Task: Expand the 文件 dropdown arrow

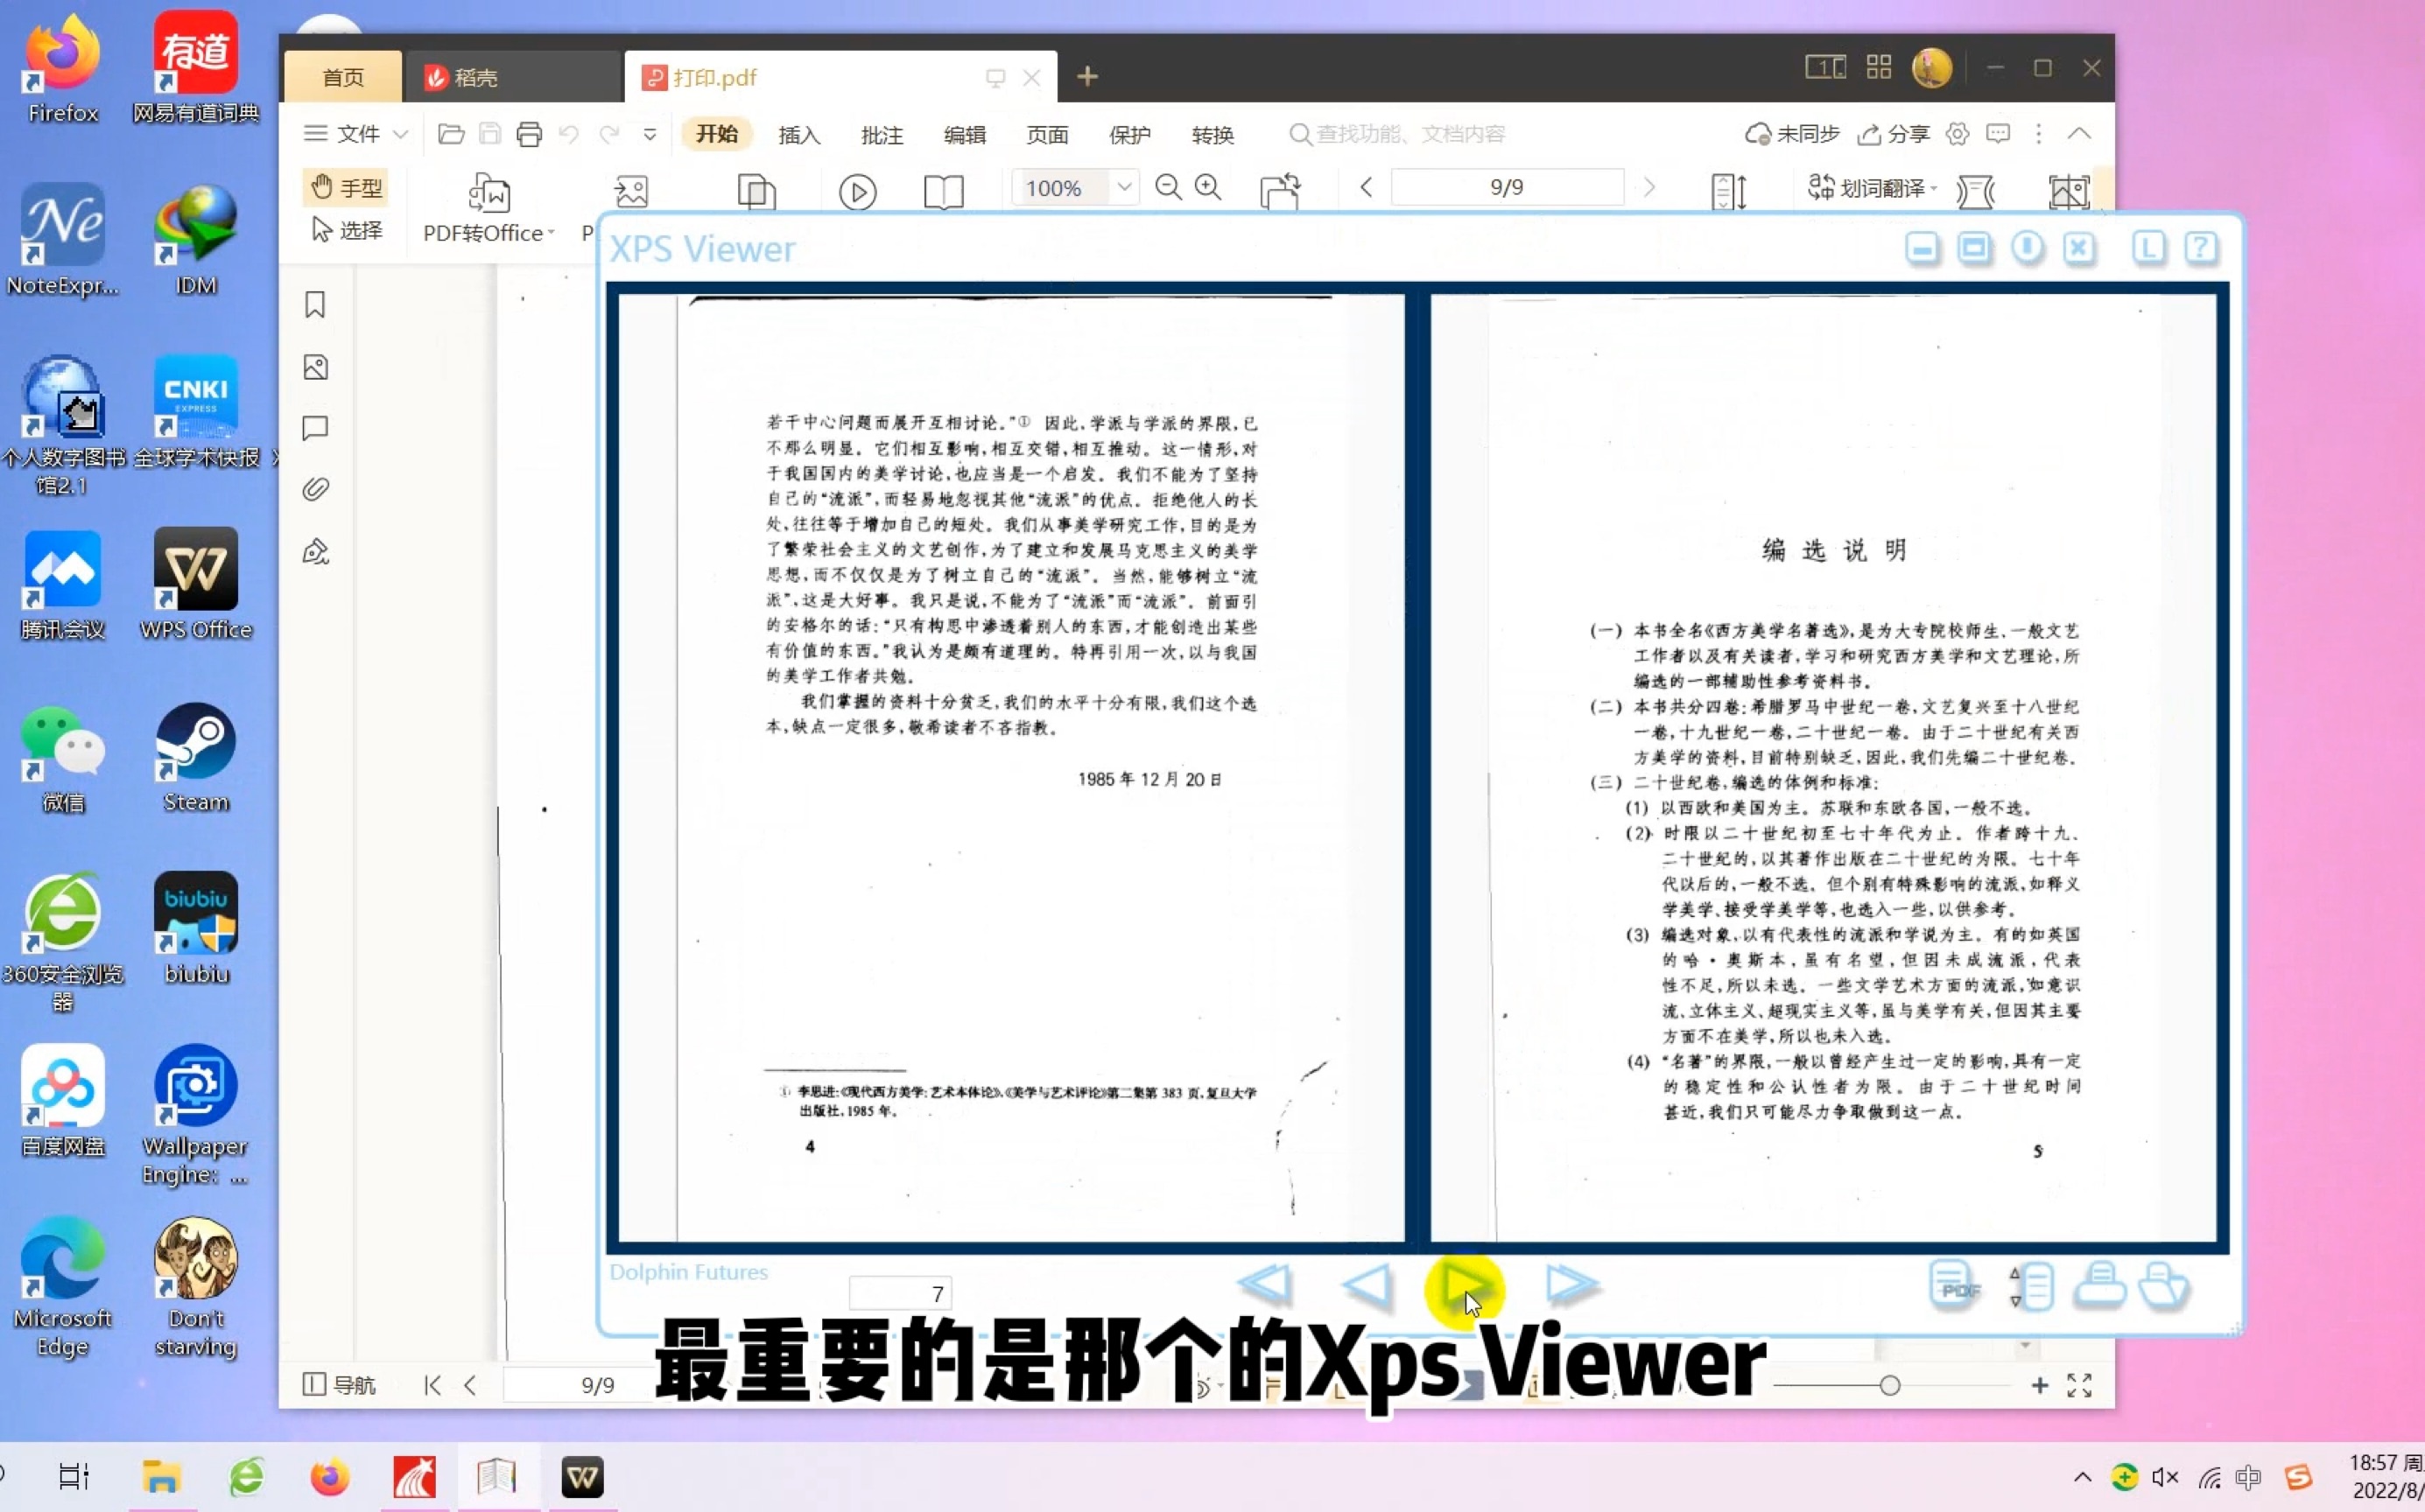Action: [400, 133]
